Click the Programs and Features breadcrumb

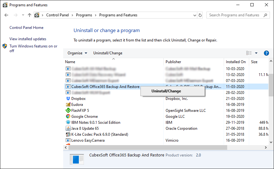point(118,15)
